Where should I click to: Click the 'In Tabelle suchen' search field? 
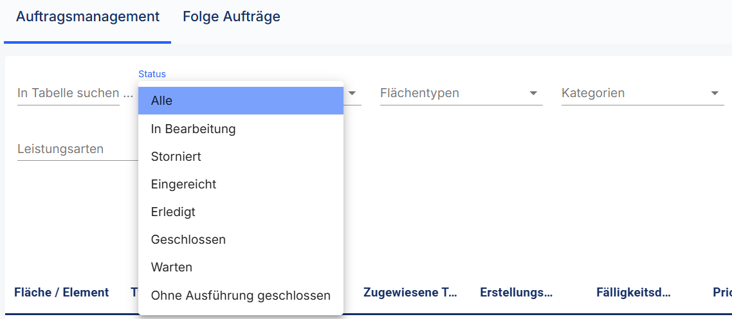coord(68,93)
